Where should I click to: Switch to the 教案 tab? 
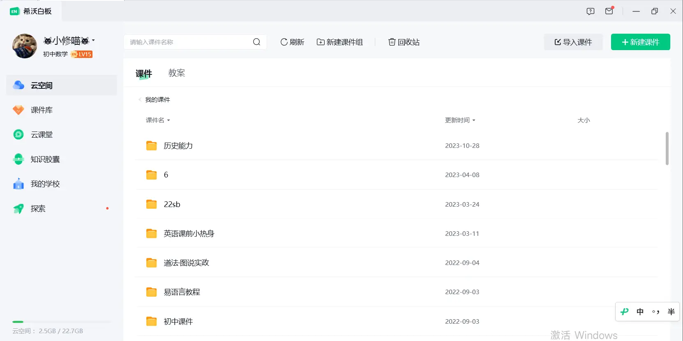(177, 73)
